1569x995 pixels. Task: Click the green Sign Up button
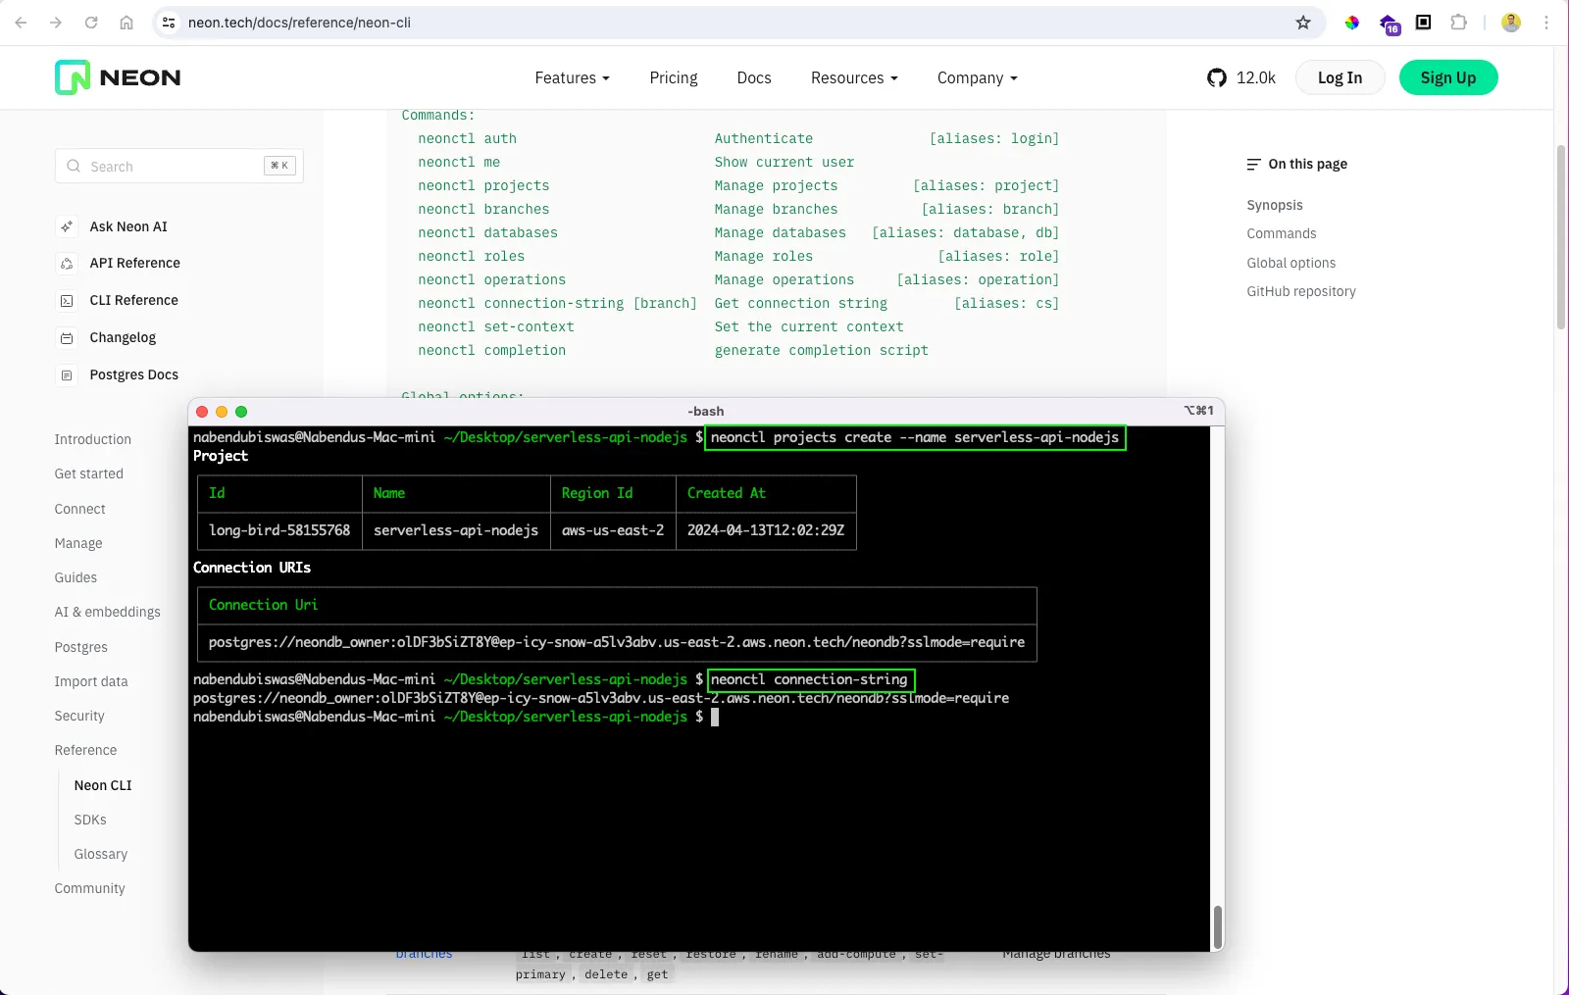coord(1448,77)
